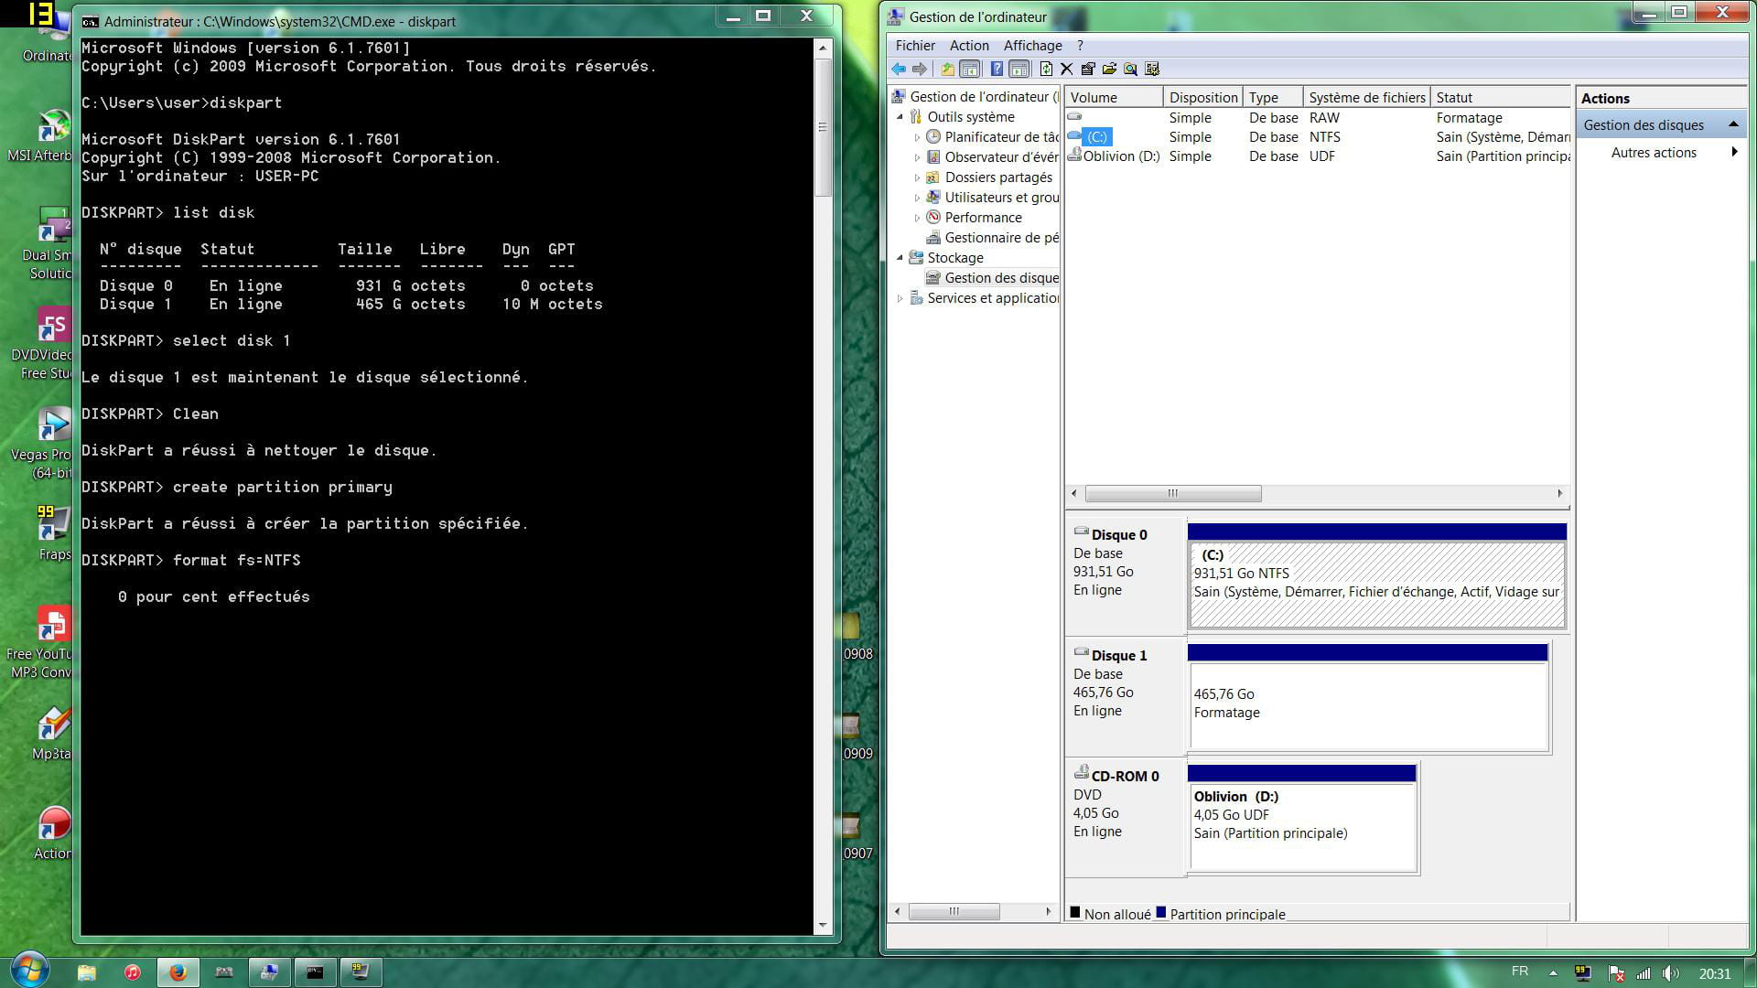The width and height of the screenshot is (1757, 988).
Task: Click the Back arrow in Gestion de l'ordinateur toolbar
Action: click(899, 69)
